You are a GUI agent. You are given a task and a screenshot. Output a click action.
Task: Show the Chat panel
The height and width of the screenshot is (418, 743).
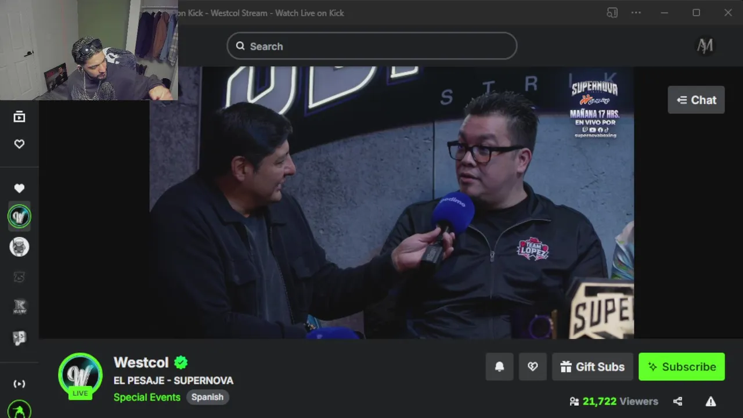coord(696,100)
